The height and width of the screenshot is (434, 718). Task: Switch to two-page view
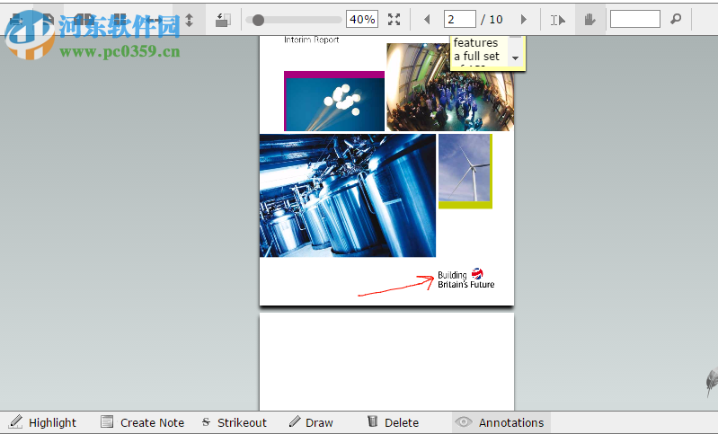pyautogui.click(x=84, y=19)
